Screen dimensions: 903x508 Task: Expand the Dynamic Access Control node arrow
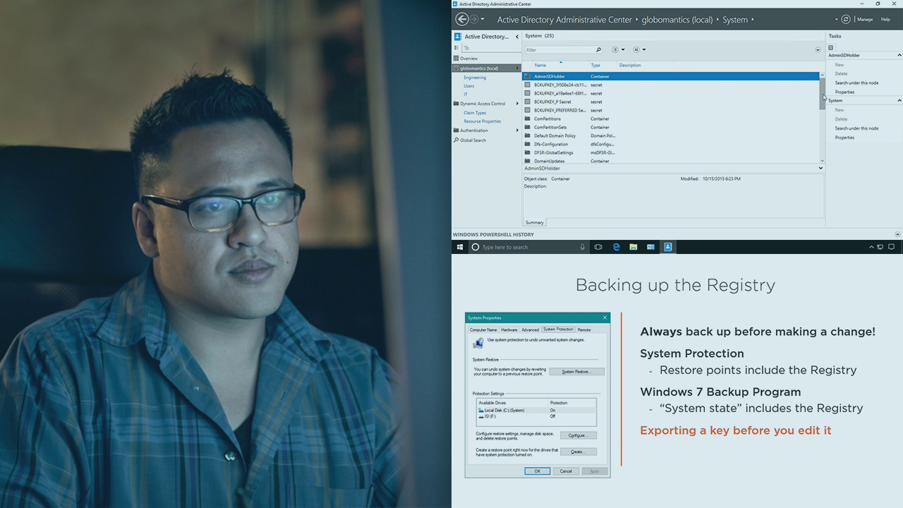(x=517, y=104)
